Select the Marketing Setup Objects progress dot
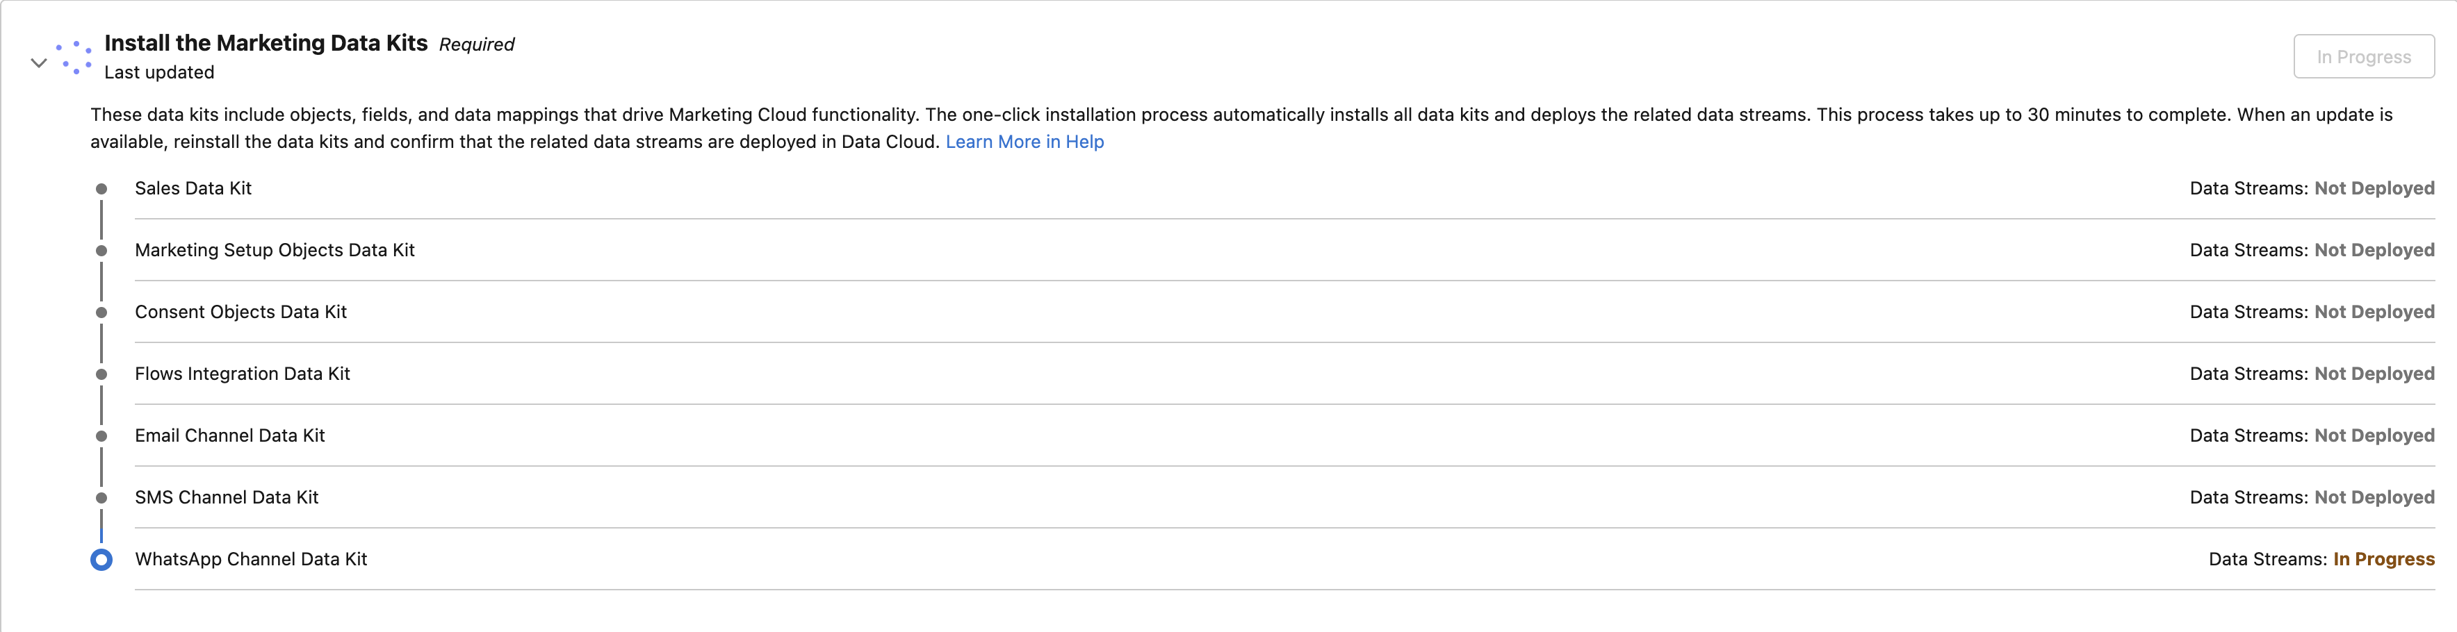 tap(101, 250)
